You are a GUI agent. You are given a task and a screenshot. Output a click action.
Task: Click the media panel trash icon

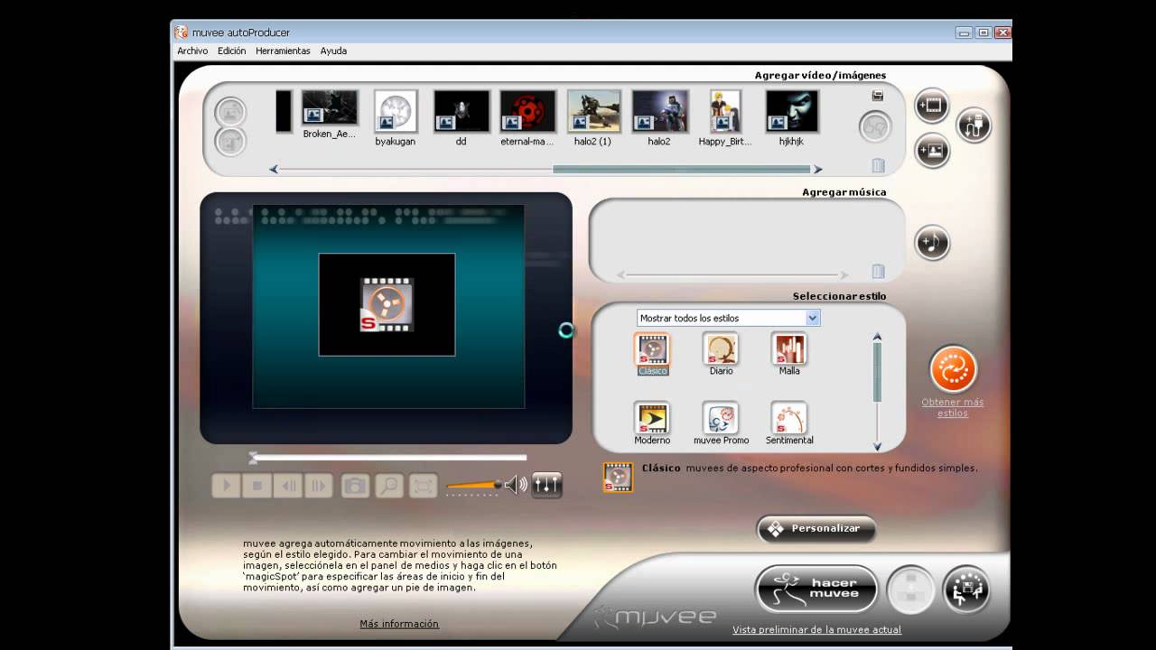pos(878,165)
